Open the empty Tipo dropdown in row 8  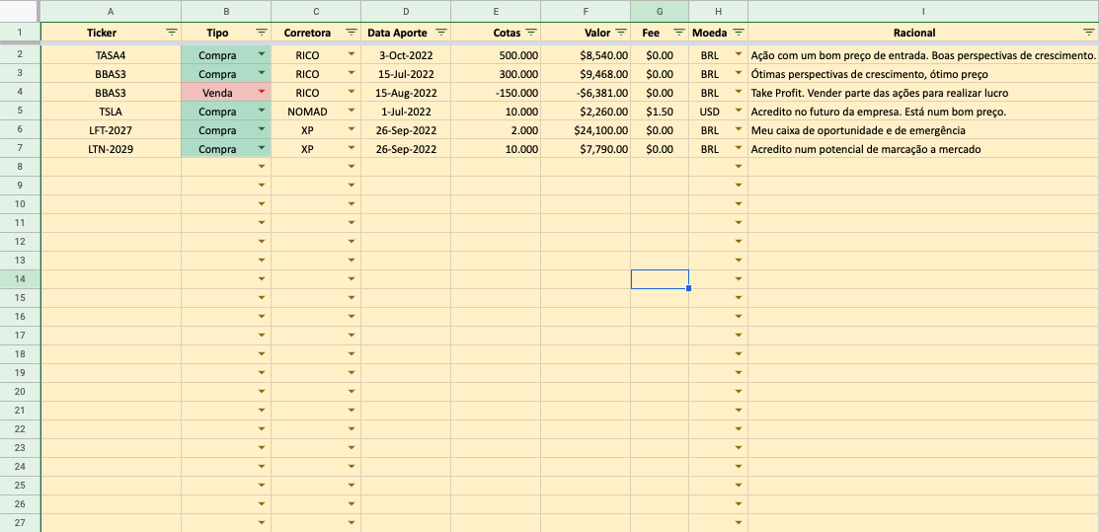pyautogui.click(x=262, y=167)
